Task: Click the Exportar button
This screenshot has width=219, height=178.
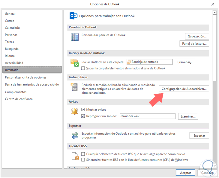Action: [x=199, y=136]
